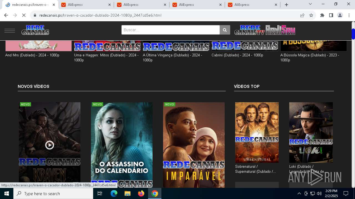This screenshot has height=199, width=355.
Task: Click the browser forward arrow
Action: tap(15, 15)
